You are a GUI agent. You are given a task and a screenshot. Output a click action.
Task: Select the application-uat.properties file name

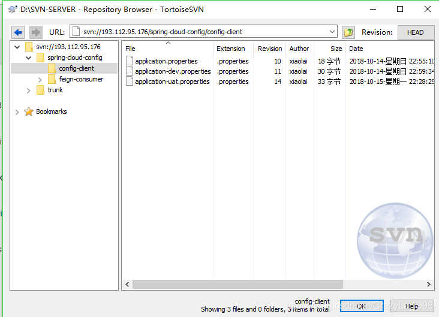172,81
